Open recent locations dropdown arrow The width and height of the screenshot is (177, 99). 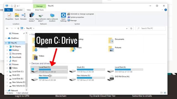pyautogui.click(x=15, y=28)
